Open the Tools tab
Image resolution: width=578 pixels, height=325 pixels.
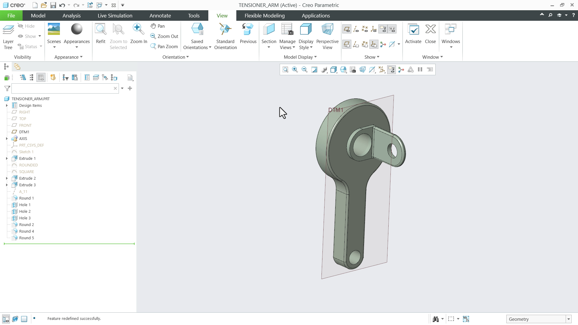[194, 15]
